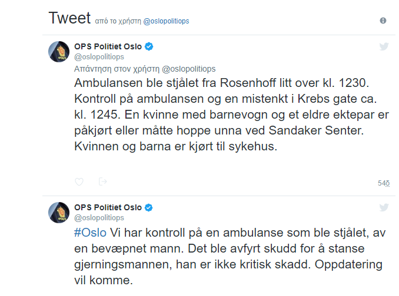Open the first tweet's OPS Politiet Oslo avatar
Screen dimensions: 399x296
(58, 52)
